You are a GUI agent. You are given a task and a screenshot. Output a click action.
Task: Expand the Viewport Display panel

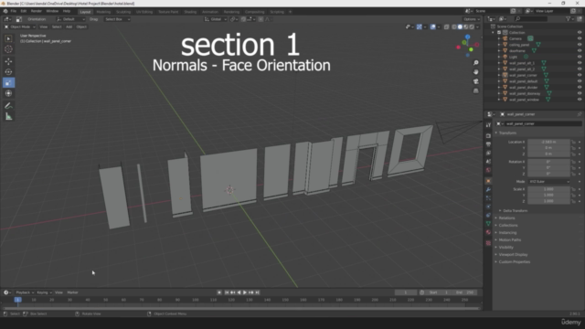513,254
